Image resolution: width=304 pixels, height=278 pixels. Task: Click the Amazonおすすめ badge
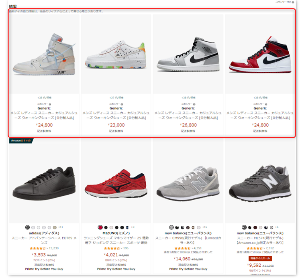[21, 140]
